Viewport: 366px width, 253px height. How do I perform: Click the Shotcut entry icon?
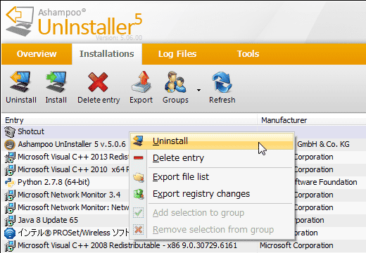click(x=10, y=131)
